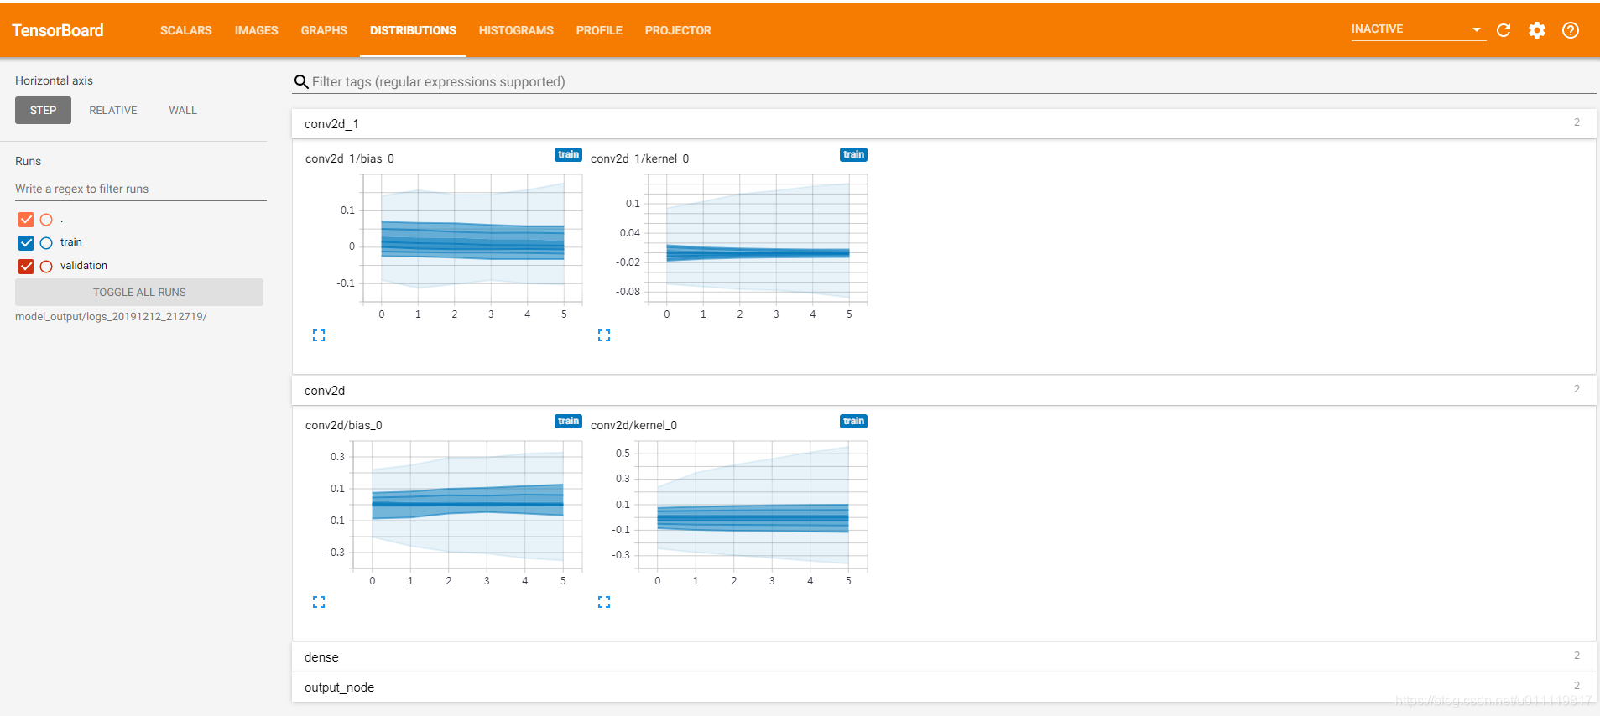Collapse the conv2d section header
1600x716 pixels.
point(944,391)
